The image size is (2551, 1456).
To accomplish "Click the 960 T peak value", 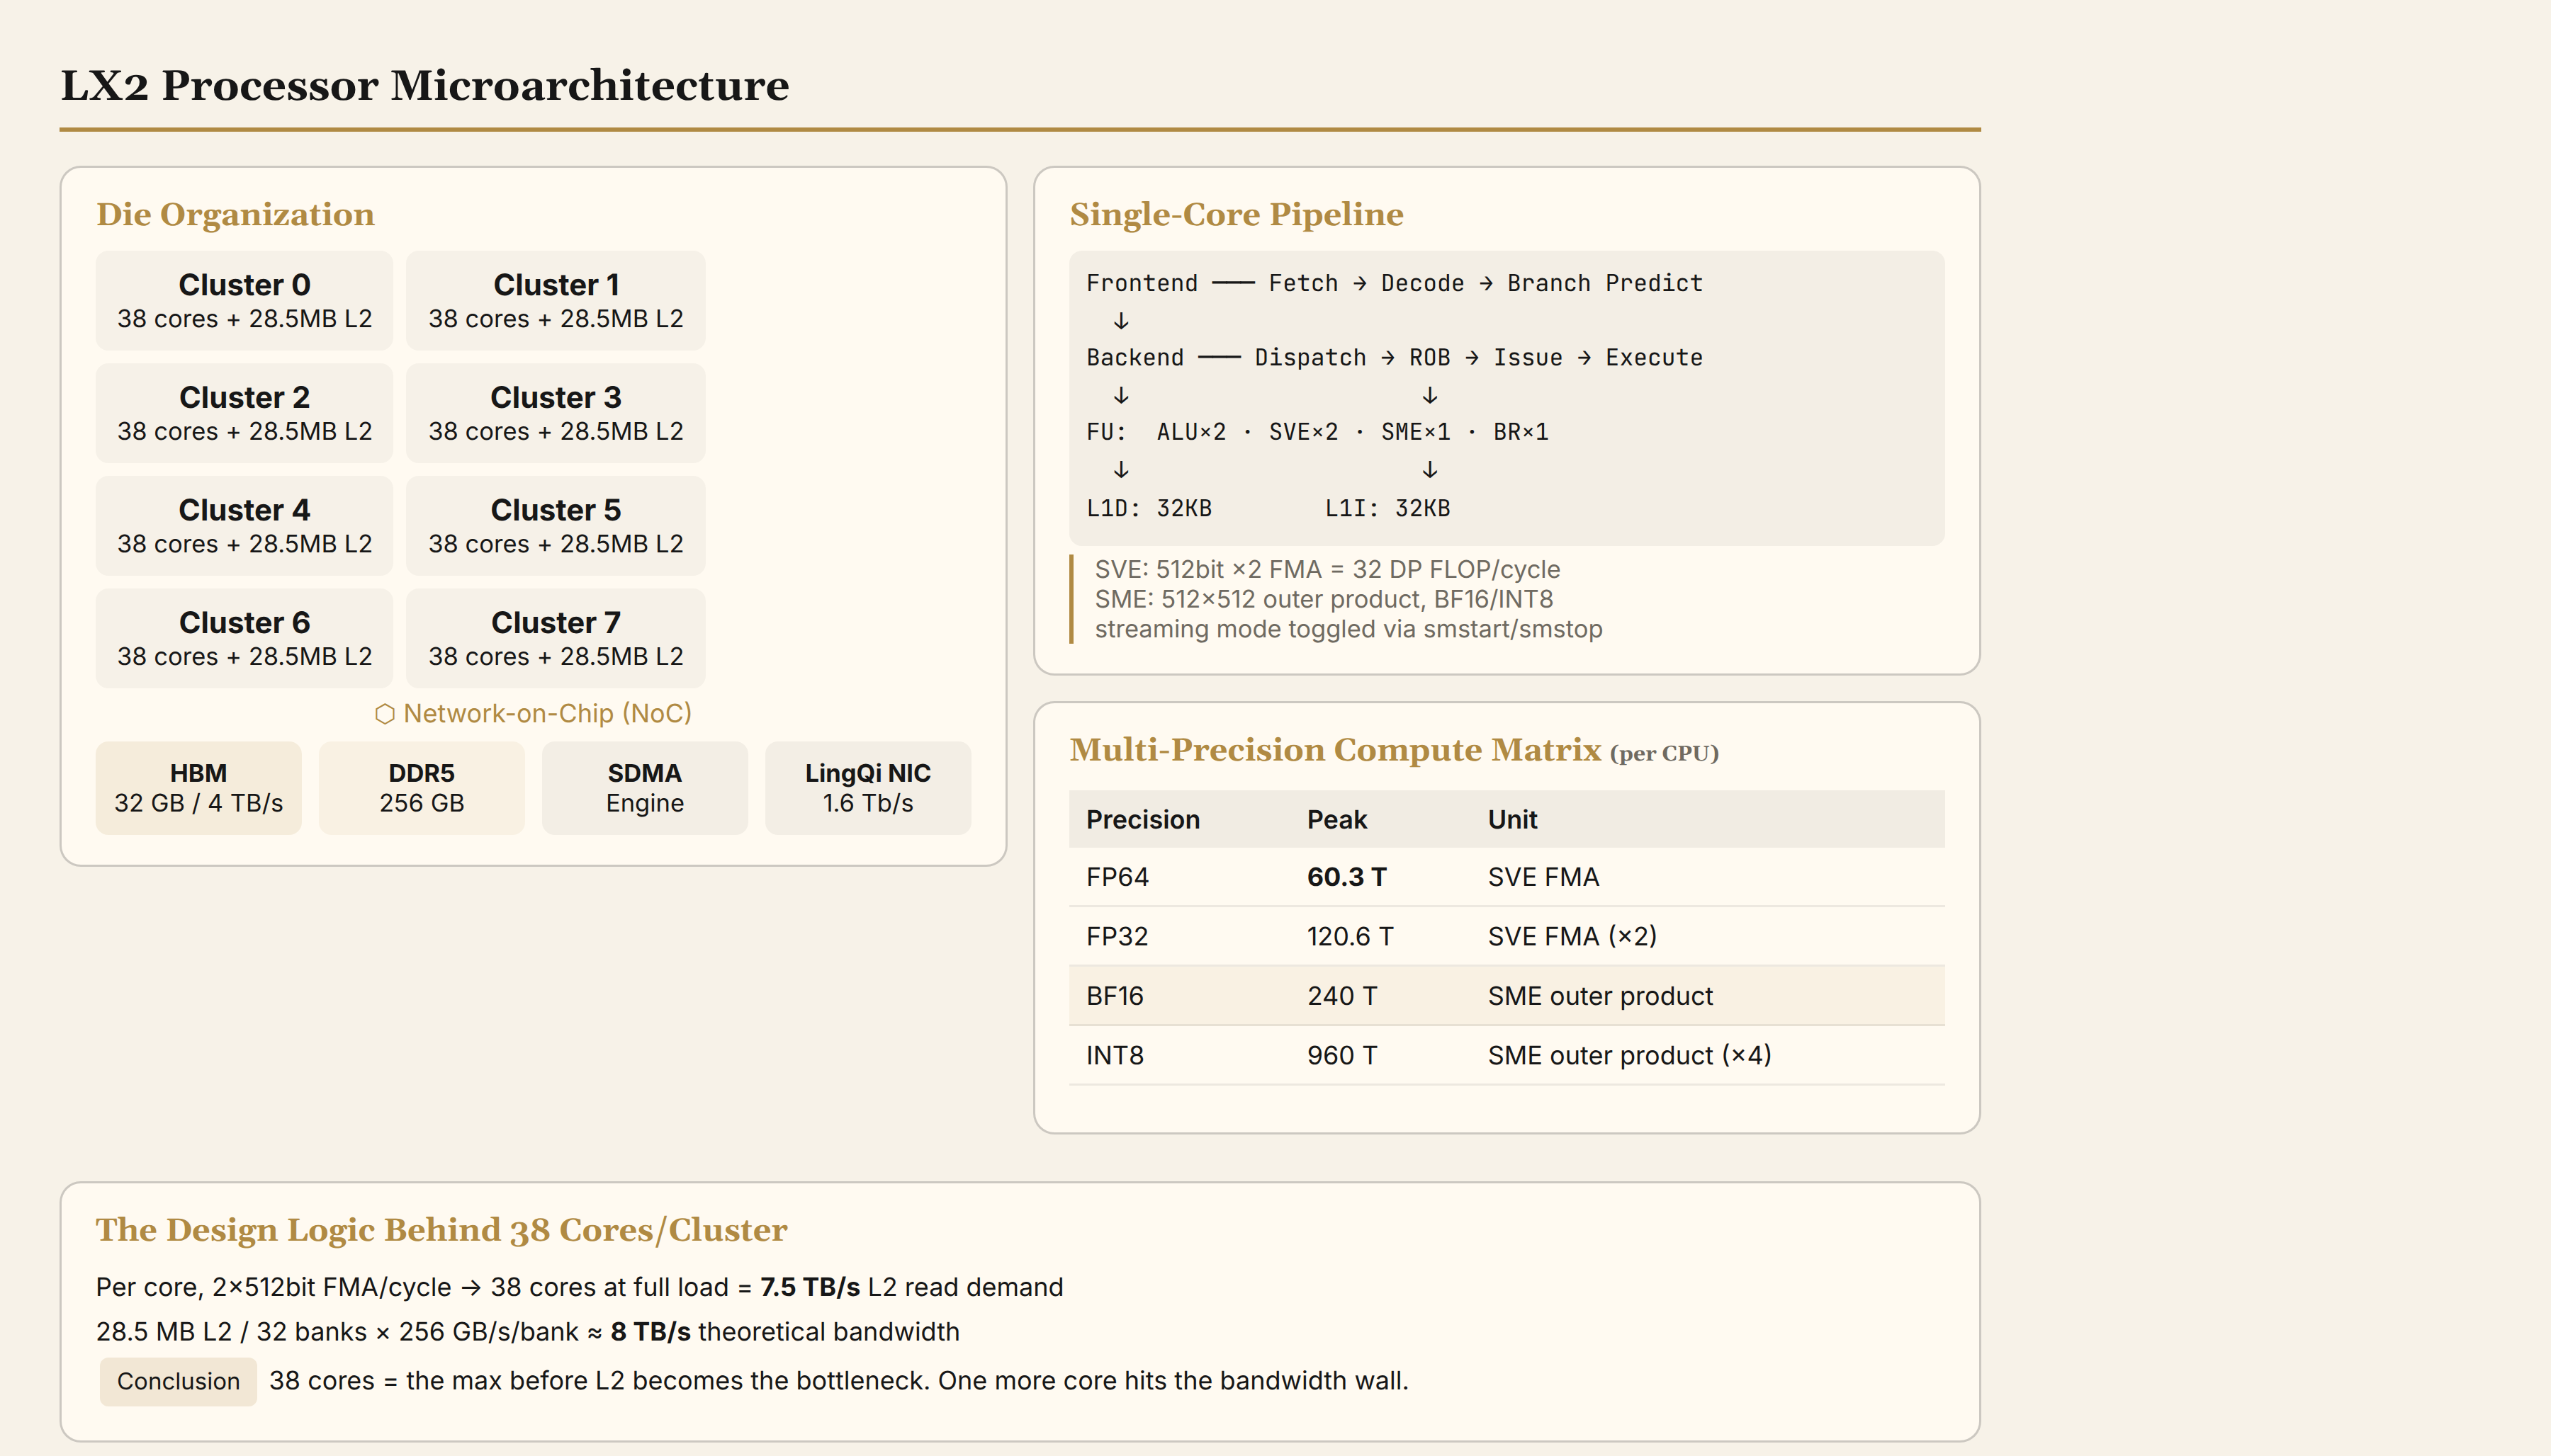I will tap(1341, 1055).
